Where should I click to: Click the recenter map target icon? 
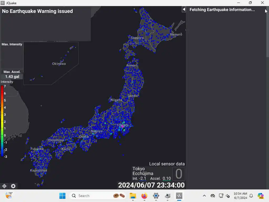tap(4, 186)
